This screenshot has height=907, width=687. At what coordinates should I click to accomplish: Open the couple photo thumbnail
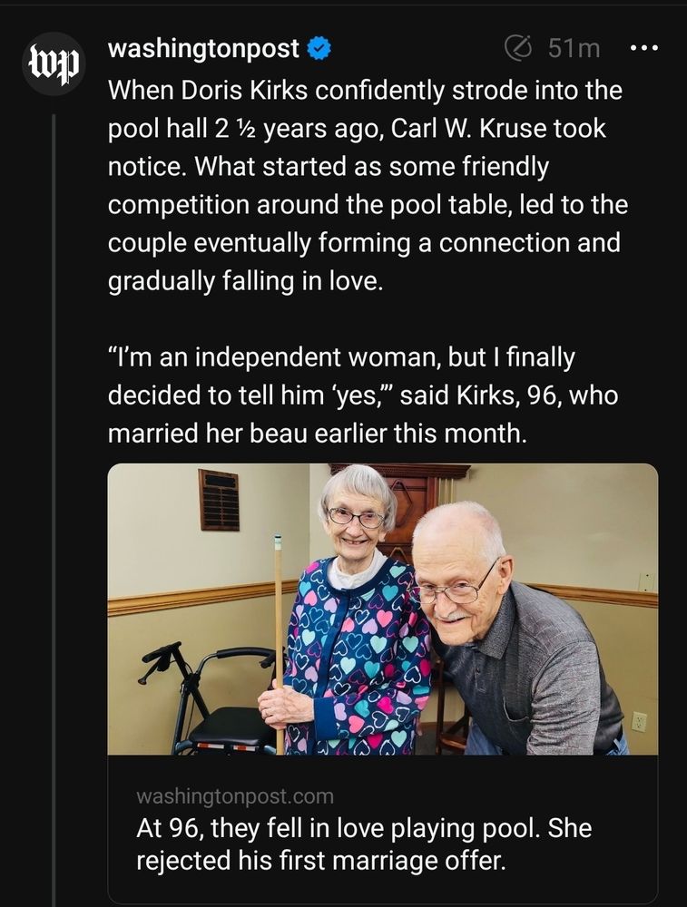coord(383,610)
